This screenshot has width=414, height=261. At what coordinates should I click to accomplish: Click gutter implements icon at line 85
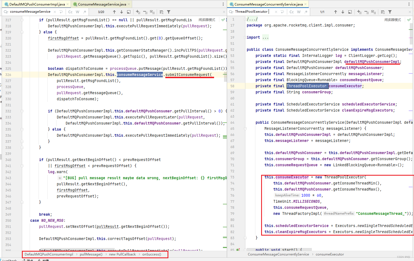238,250
